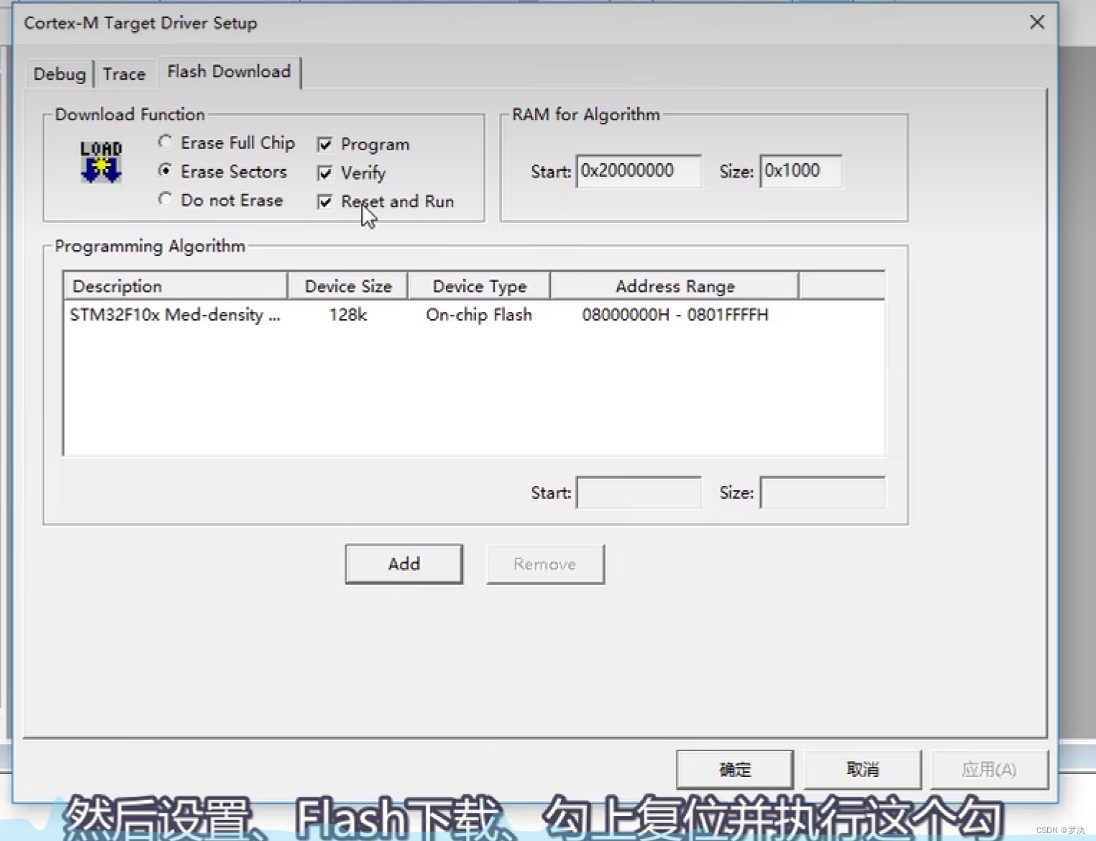Screen dimensions: 1096x841
Task: Click the Remove button
Action: pos(545,564)
